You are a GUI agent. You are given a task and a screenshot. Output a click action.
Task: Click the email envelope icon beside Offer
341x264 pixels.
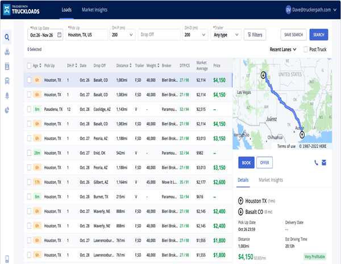[x=324, y=162]
